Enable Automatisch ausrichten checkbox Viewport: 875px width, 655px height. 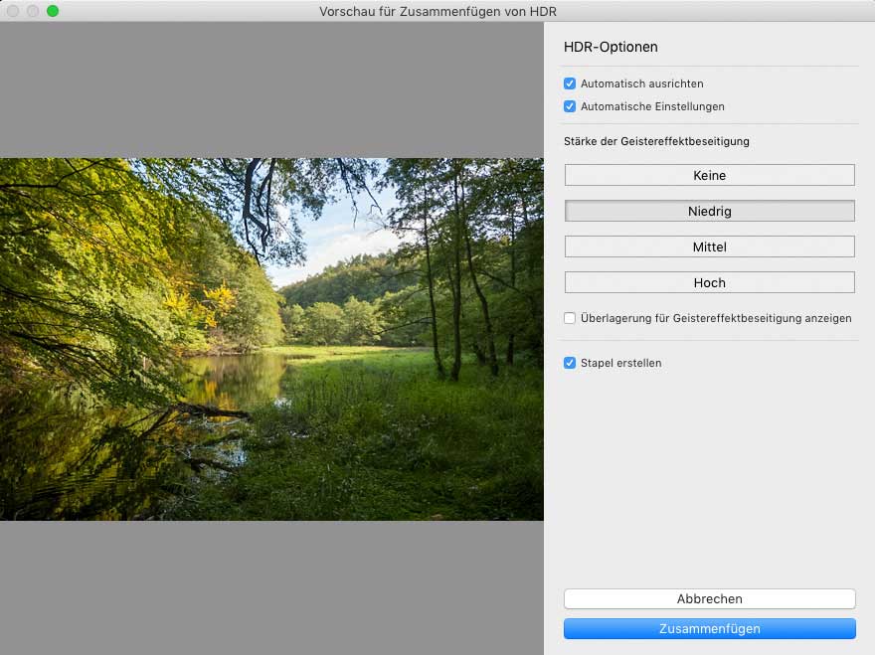pyautogui.click(x=570, y=84)
